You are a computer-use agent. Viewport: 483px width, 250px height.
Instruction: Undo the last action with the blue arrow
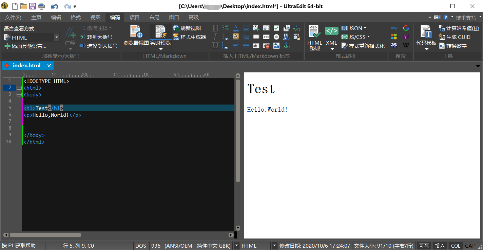click(54, 6)
